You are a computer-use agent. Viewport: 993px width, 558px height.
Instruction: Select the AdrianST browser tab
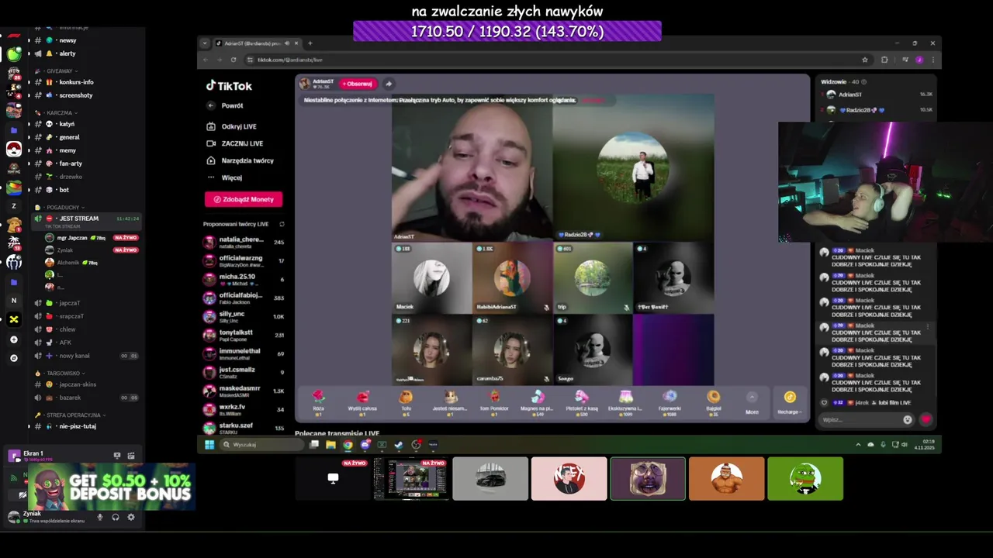click(x=258, y=43)
